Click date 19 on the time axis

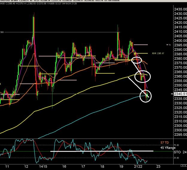[x=121, y=166]
